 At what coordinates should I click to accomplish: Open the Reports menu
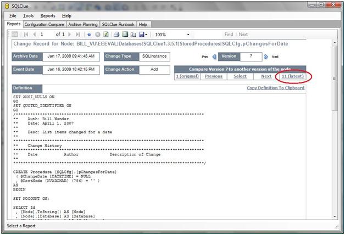click(48, 16)
